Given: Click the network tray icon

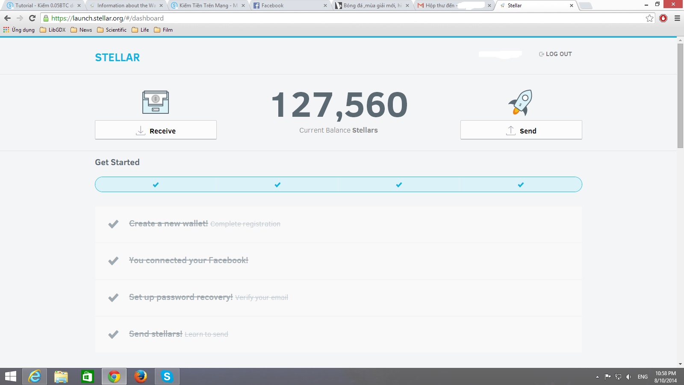Looking at the screenshot, I should [618, 377].
